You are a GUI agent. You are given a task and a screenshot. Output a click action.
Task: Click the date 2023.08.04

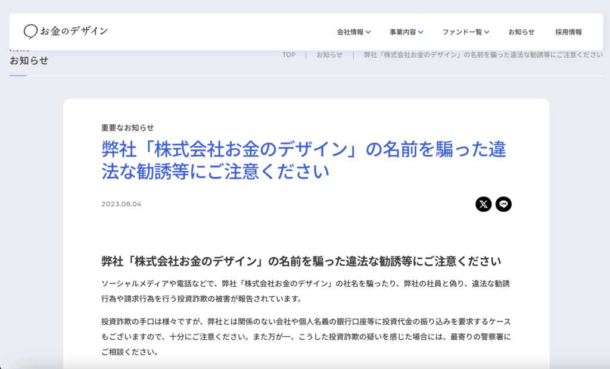coord(122,204)
